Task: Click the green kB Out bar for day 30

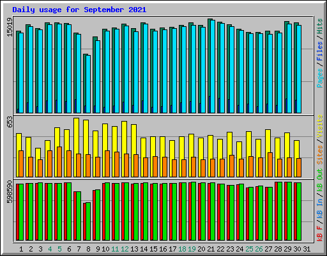Action: pyautogui.click(x=299, y=212)
